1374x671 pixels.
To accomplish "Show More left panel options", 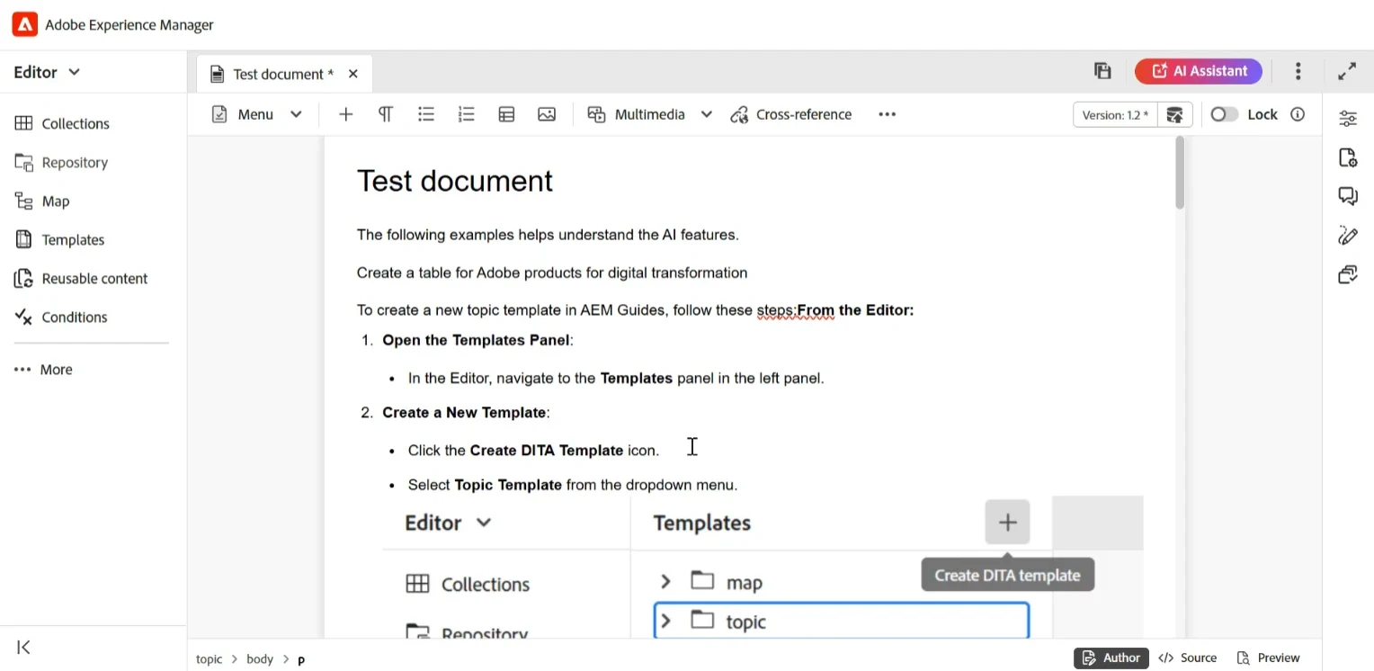I will pos(43,369).
